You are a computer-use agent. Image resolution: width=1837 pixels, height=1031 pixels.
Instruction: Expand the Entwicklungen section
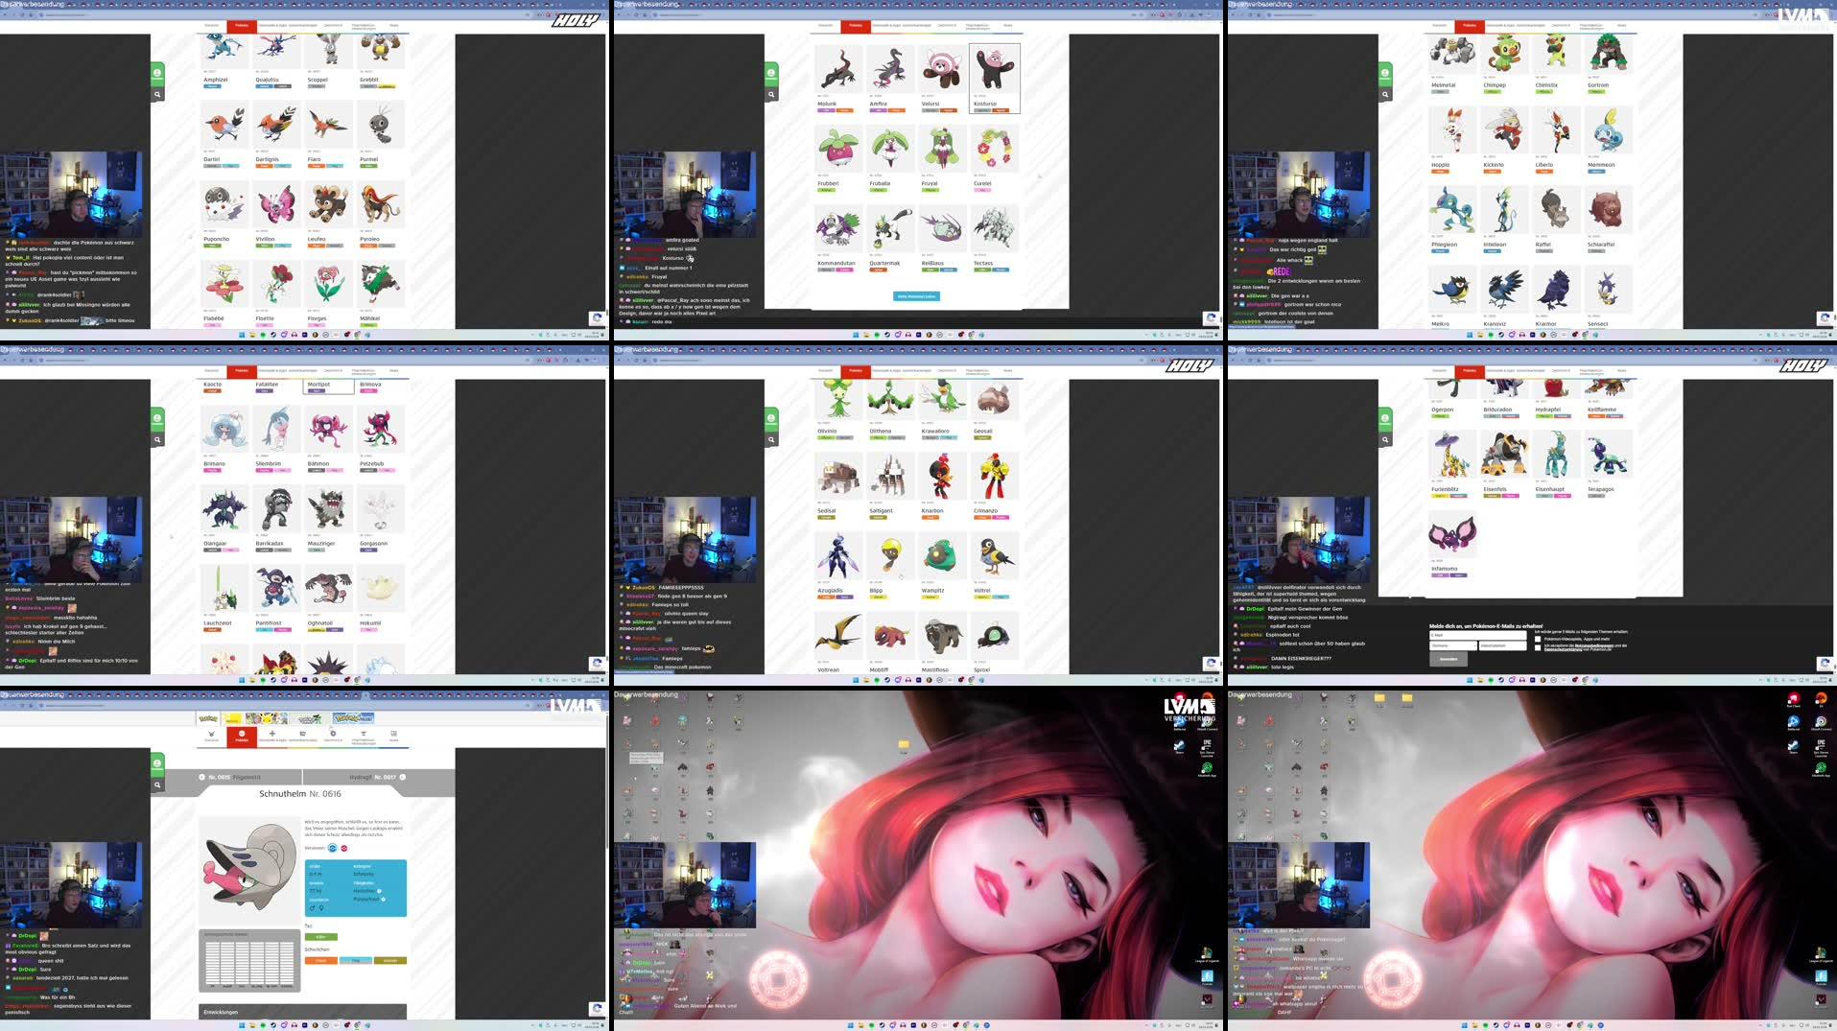(x=221, y=1012)
